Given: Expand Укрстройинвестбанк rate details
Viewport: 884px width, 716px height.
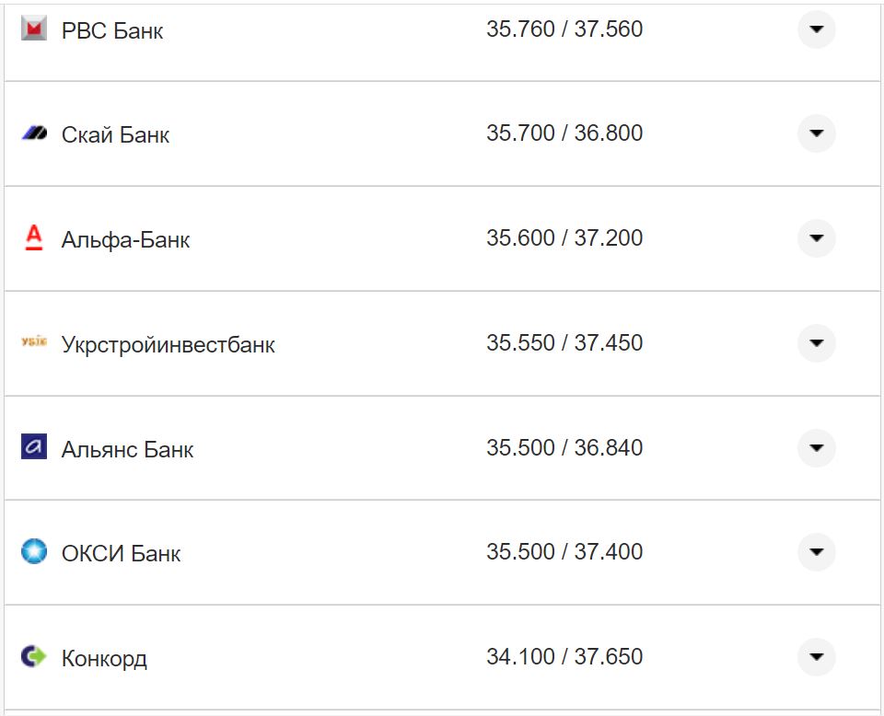Looking at the screenshot, I should pos(816,343).
